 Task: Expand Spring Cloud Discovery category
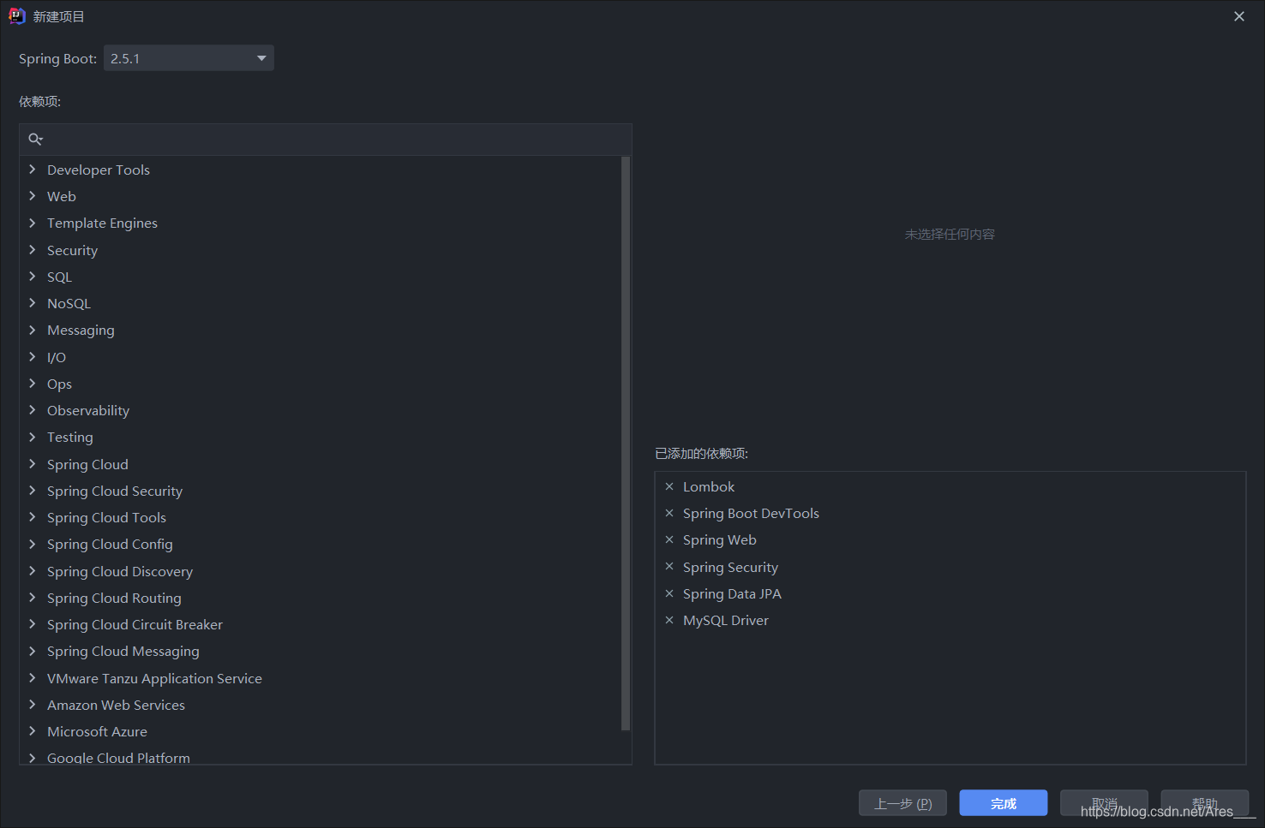33,571
